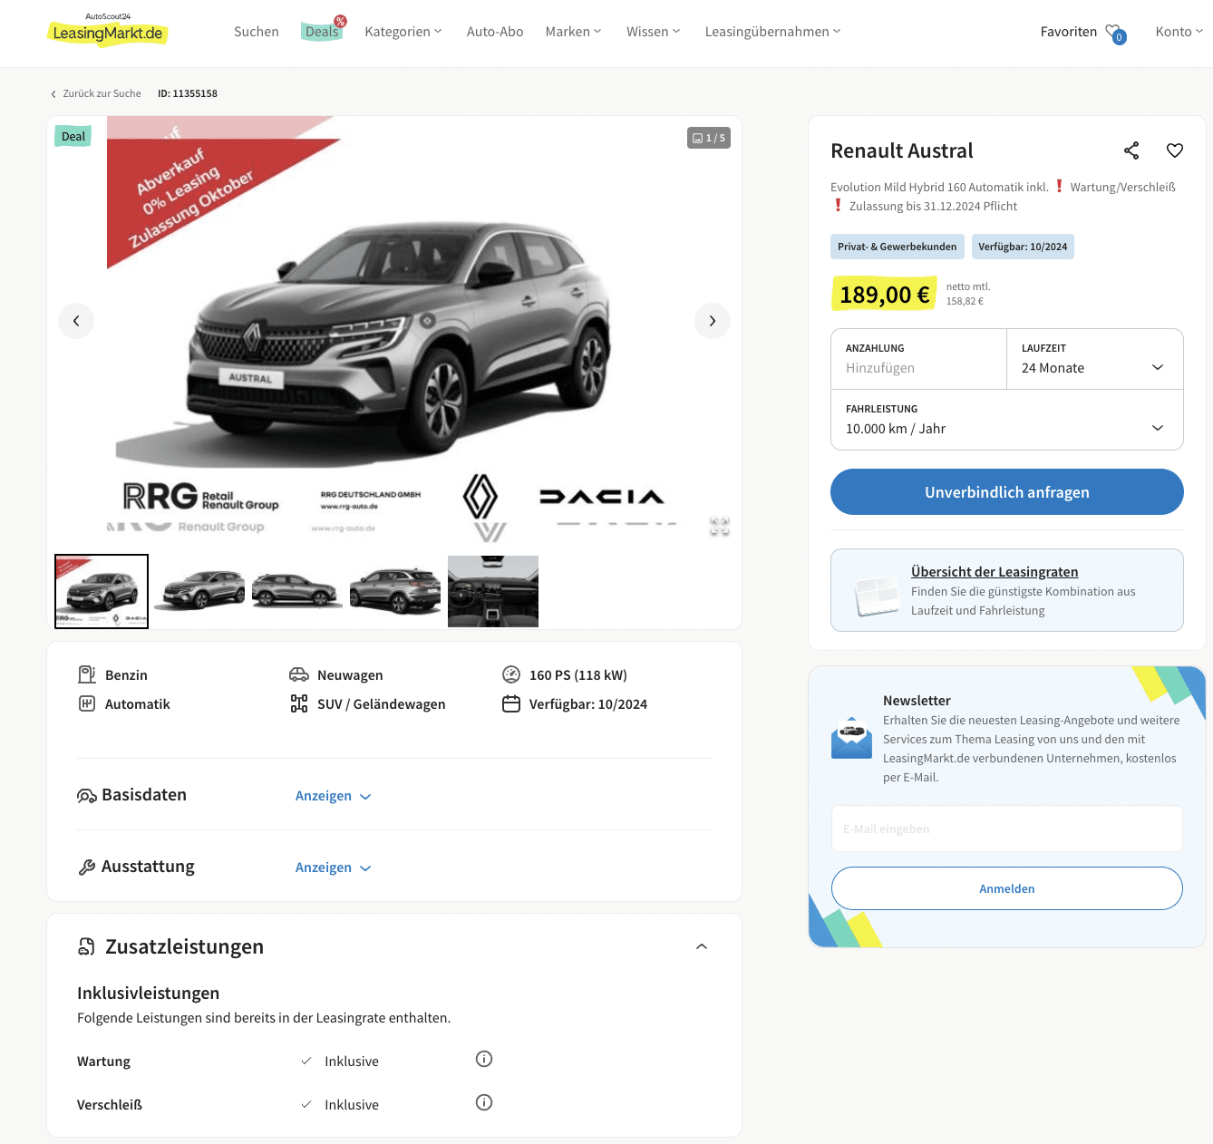Screen dimensions: 1213x1144
Task: Click the newsletter Anmelden button
Action: 1007,888
